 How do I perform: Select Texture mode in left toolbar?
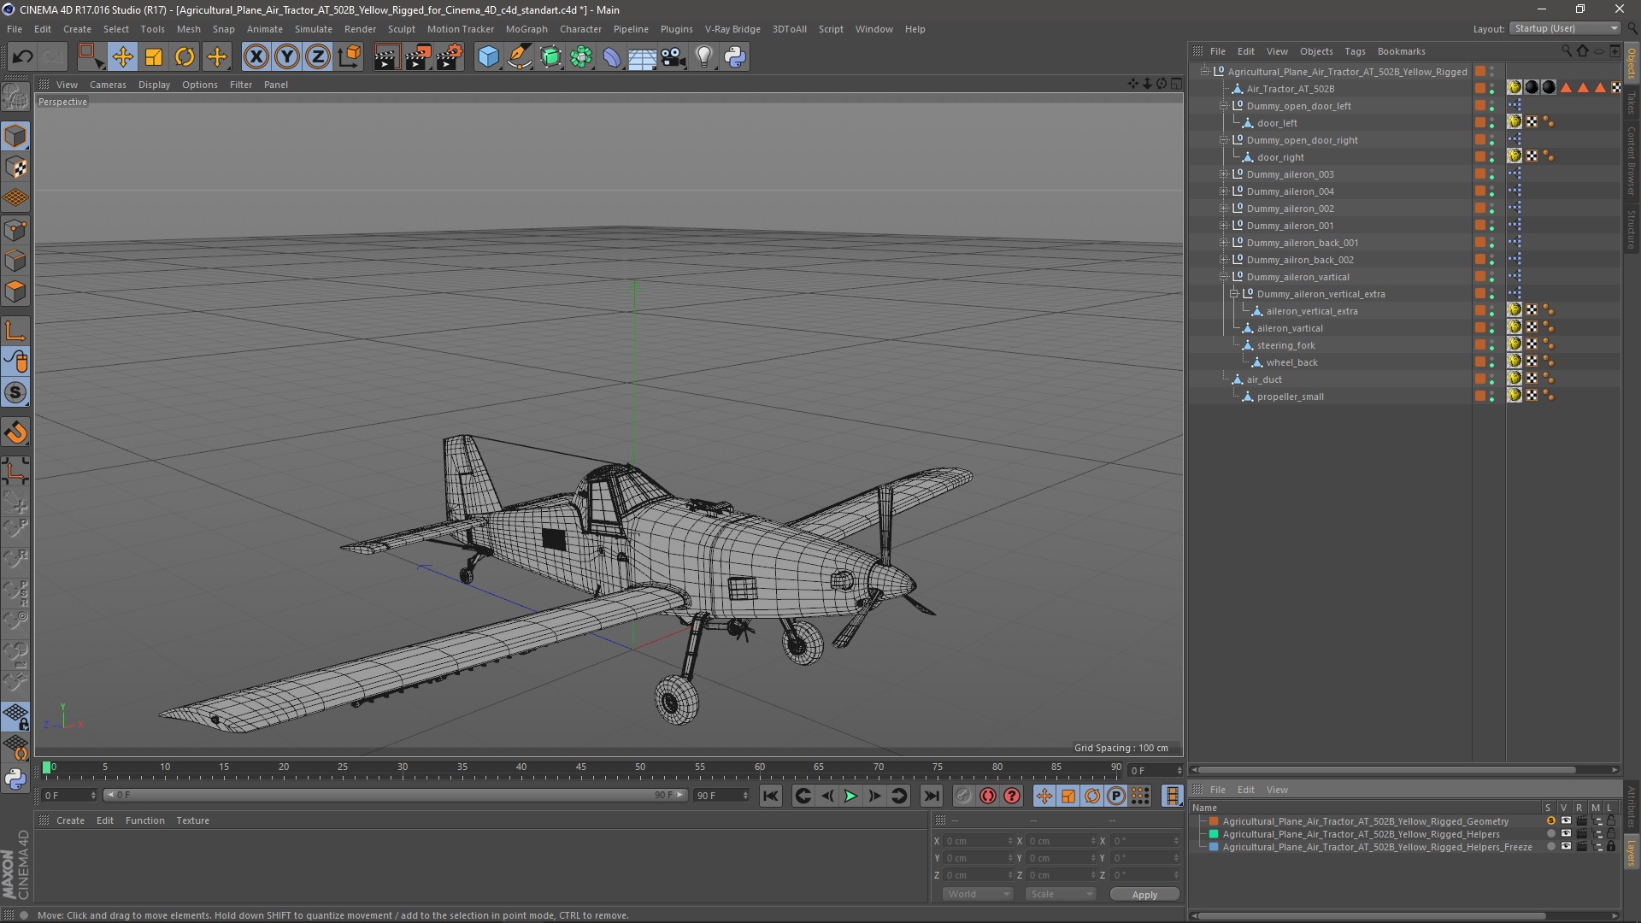click(15, 168)
